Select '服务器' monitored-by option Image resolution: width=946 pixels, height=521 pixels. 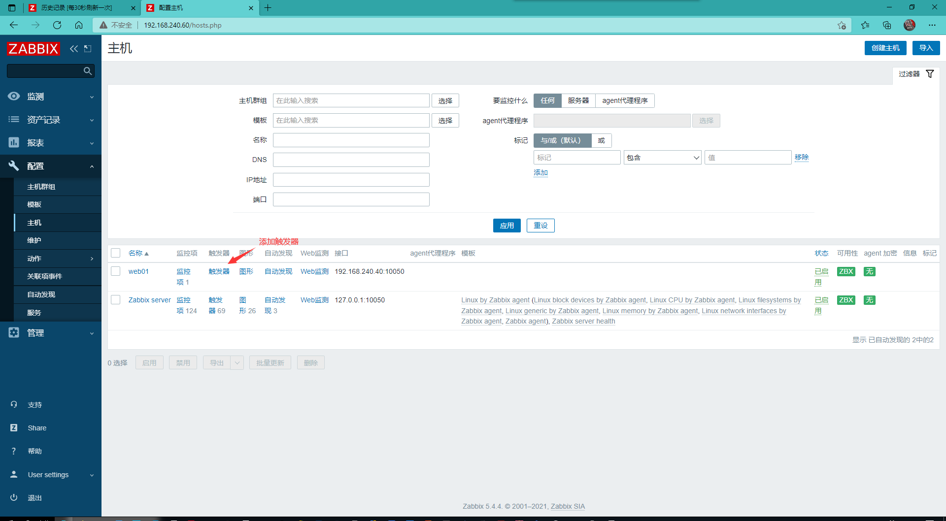pos(578,100)
